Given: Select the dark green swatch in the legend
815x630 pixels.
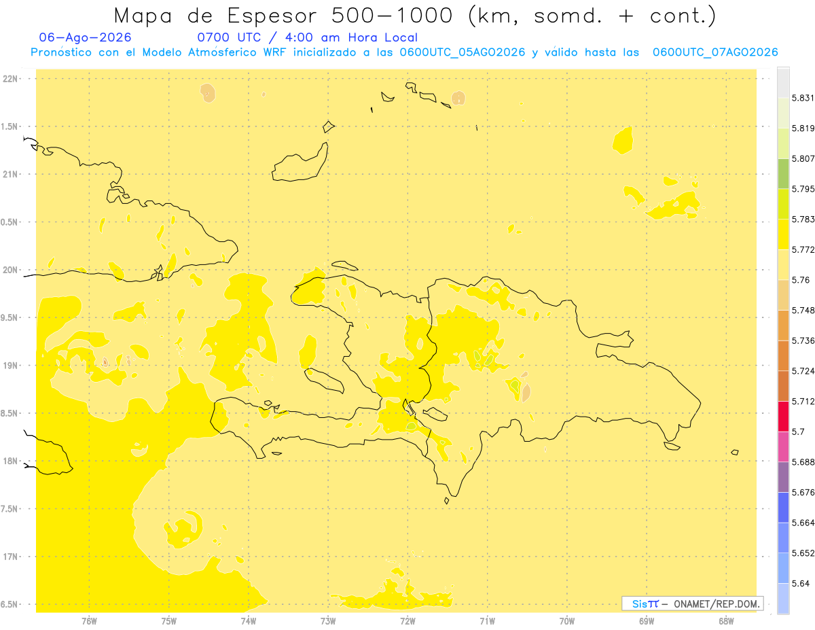Looking at the screenshot, I should [784, 173].
